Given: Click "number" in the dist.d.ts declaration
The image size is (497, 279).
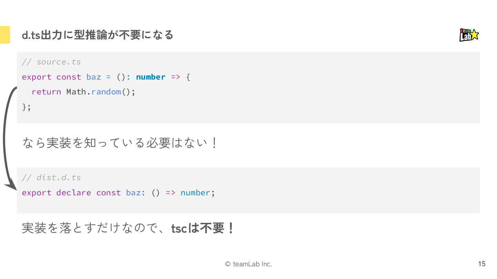Looking at the screenshot, I should point(195,193).
